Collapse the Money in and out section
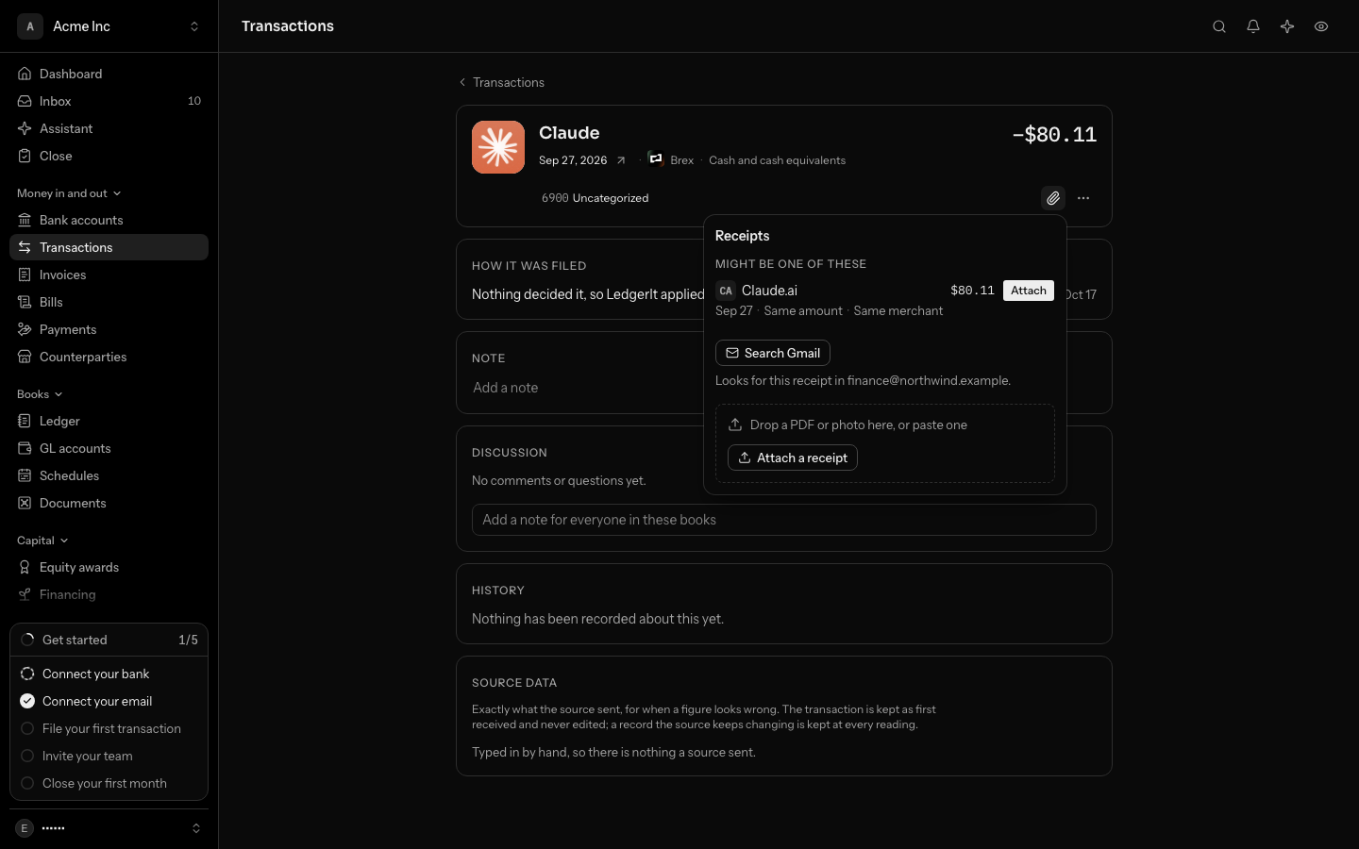Image resolution: width=1359 pixels, height=849 pixels. 69,193
